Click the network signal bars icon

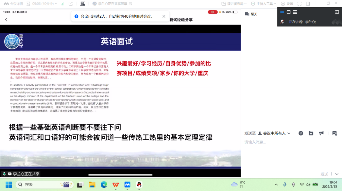[63, 4]
